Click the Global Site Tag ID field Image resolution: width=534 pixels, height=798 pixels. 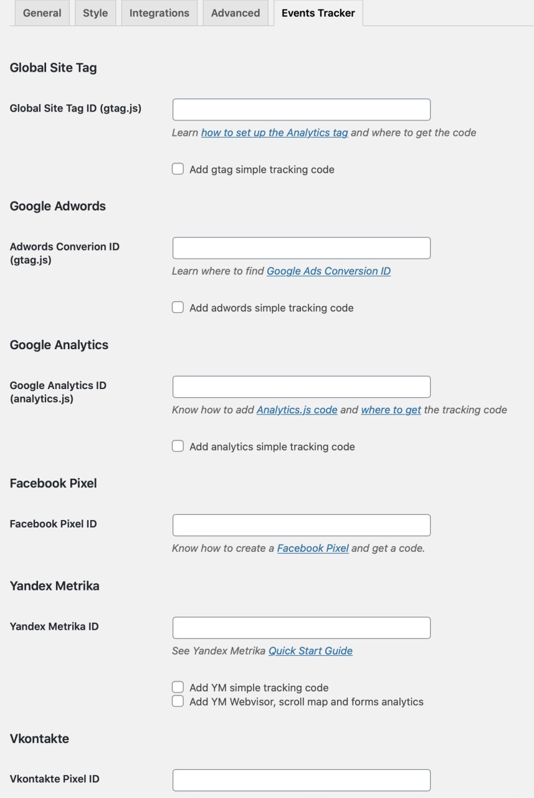coord(302,110)
